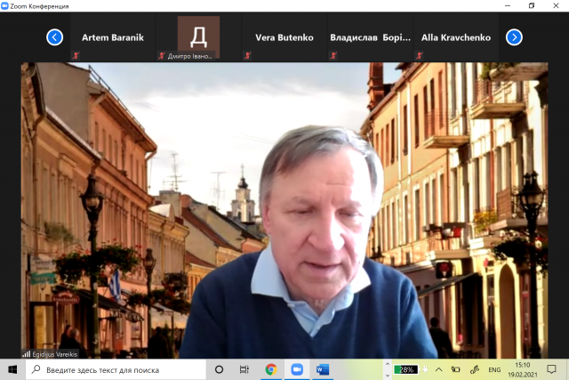Viewport: 569px width, 380px height.
Task: Select Дмитро Івано... participant tile
Action: [198, 37]
